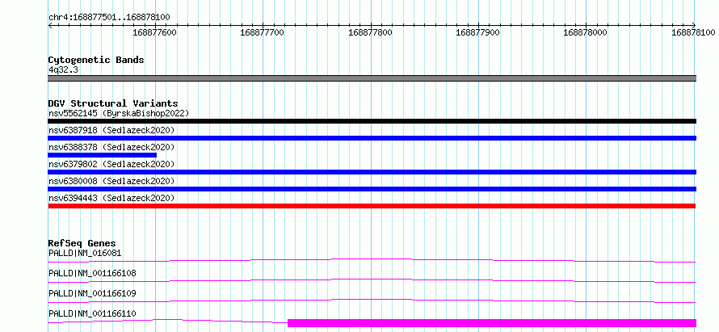The image size is (719, 332).
Task: Select the nsv6379802 blue variant bar
Action: pyautogui.click(x=372, y=172)
